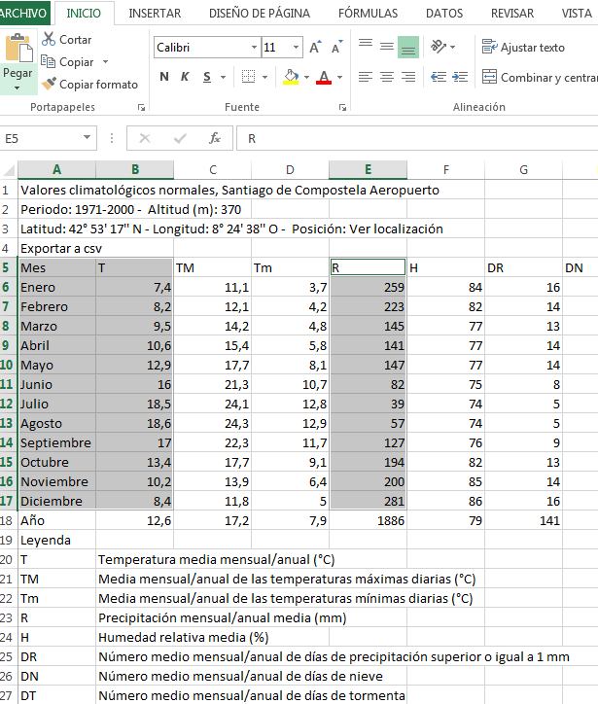Screen dimensions: 598x704
Task: Open the Copiar dropdown arrow
Action: (106, 61)
